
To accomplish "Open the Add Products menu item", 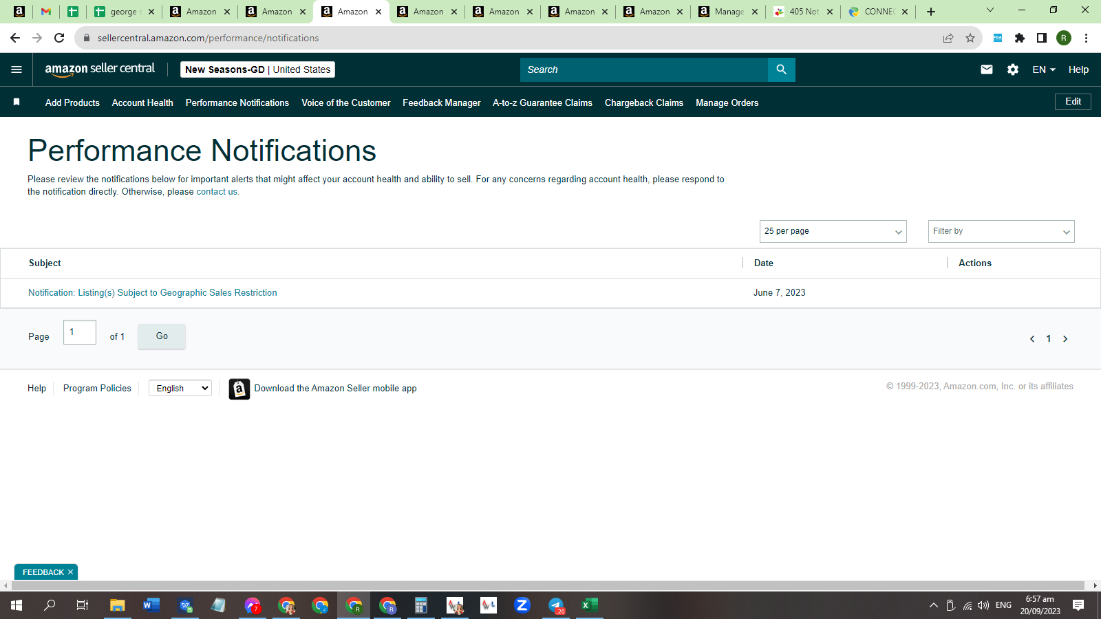I will tap(72, 102).
